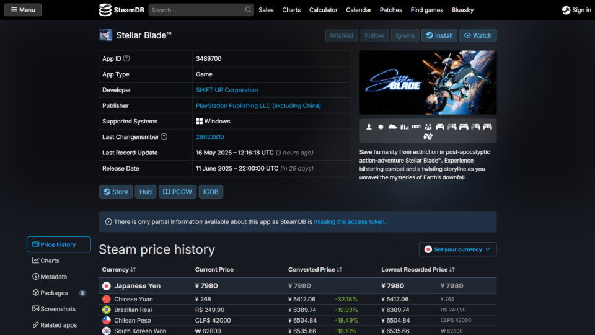The height and width of the screenshot is (335, 595).
Task: Click the Windows logo icon
Action: (x=199, y=121)
